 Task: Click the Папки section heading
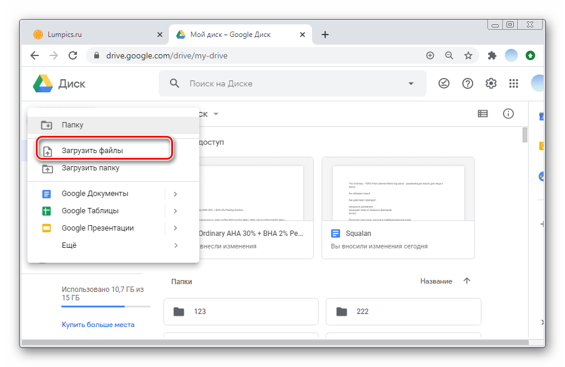(x=181, y=282)
